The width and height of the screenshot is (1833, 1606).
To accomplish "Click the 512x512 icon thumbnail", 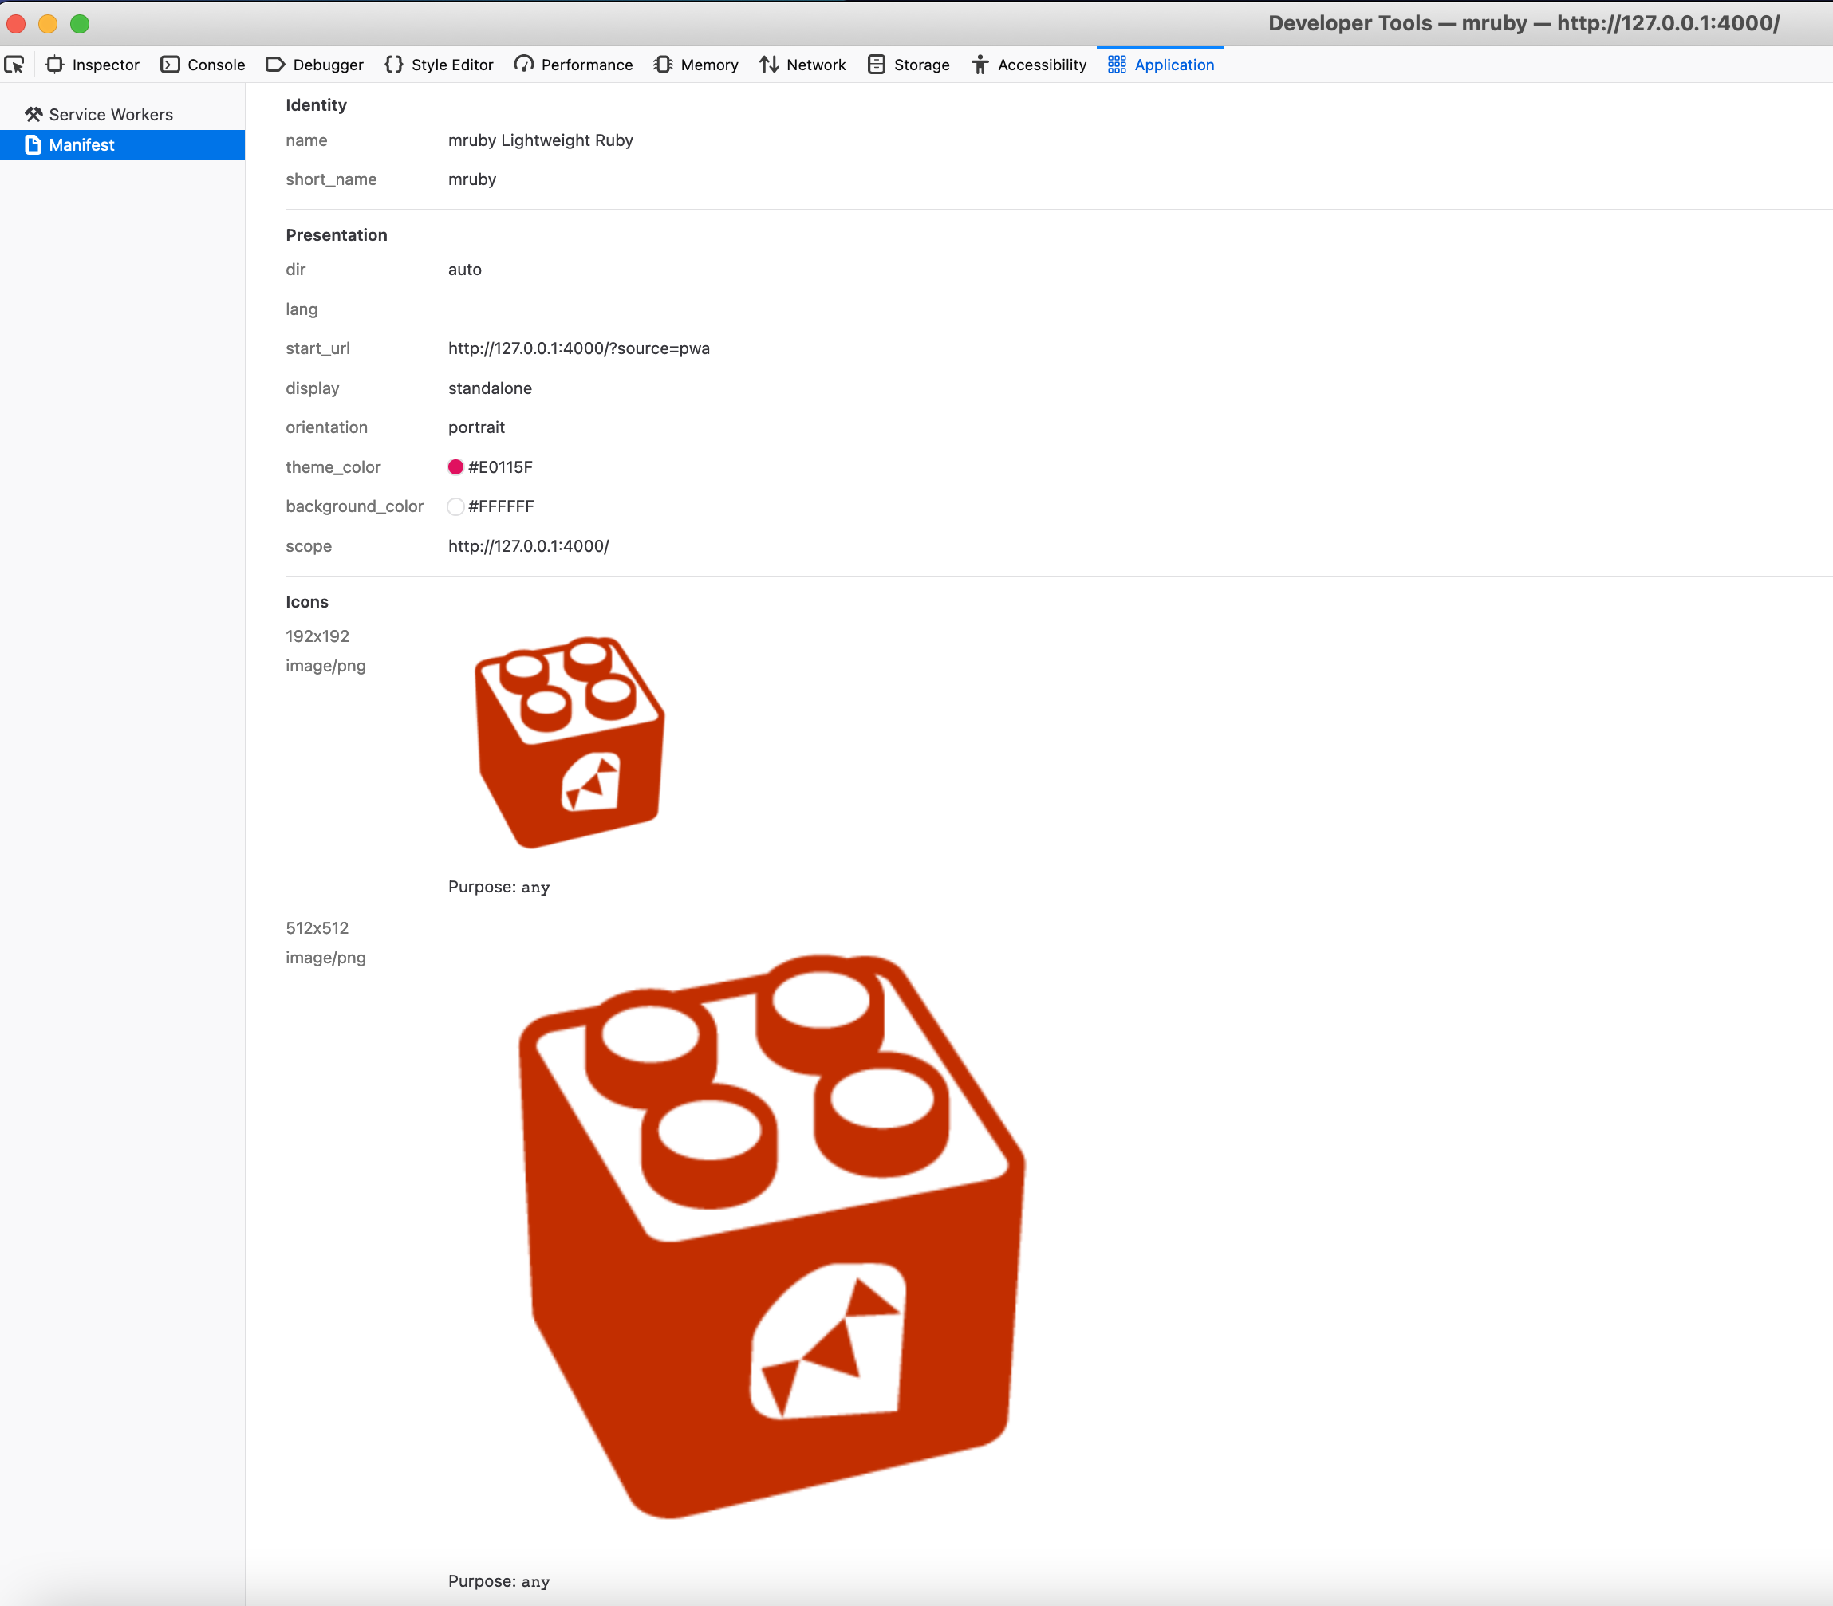I will [x=773, y=1237].
